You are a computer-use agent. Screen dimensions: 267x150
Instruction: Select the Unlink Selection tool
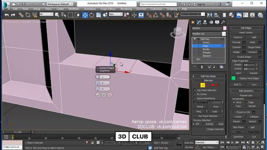pyautogui.click(x=28, y=15)
